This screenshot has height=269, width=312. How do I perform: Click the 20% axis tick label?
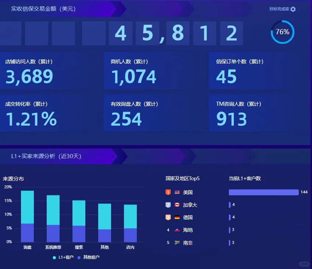pos(8,187)
